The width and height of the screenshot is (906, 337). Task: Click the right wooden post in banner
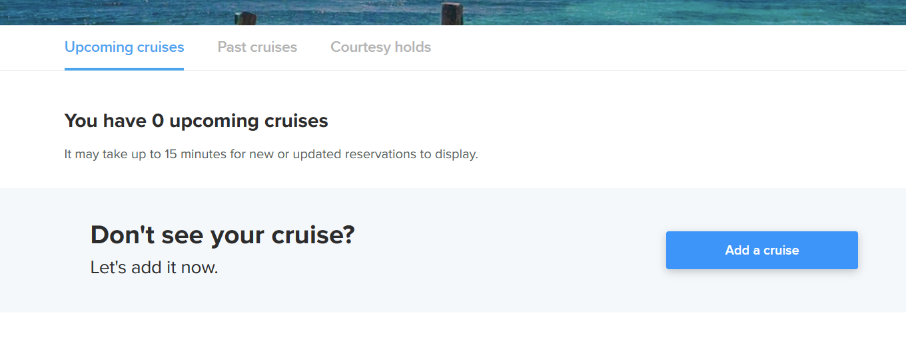coord(452,14)
